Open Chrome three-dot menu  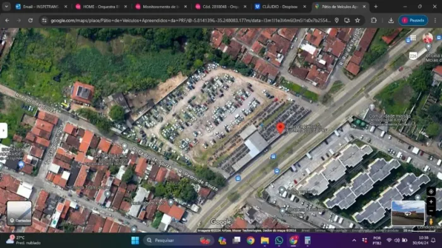435,20
